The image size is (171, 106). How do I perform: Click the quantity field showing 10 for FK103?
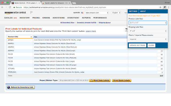click(x=160, y=55)
